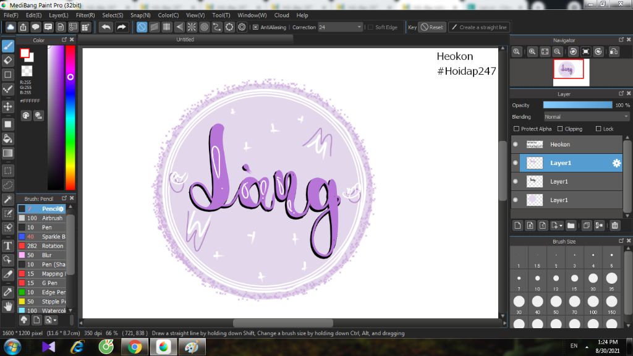The height and width of the screenshot is (356, 633).
Task: Choose brush size 100
Action: point(593,303)
